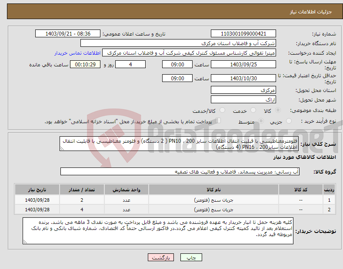Click quantity cell 4 in row 2

point(82,210)
